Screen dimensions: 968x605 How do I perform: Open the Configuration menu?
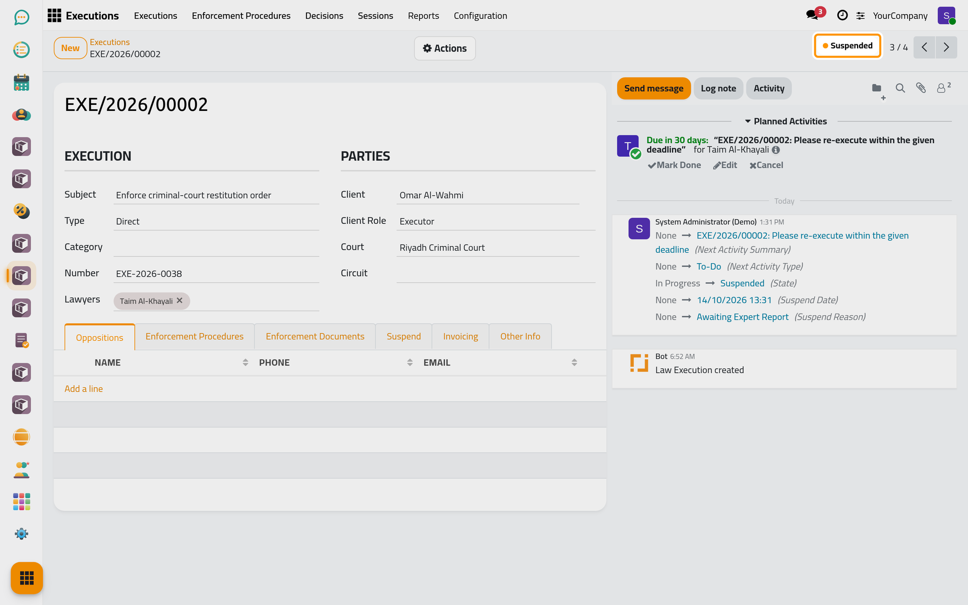click(480, 16)
